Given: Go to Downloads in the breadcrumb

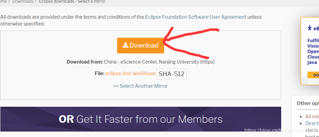Looking at the screenshot, I should [x=23, y=2].
